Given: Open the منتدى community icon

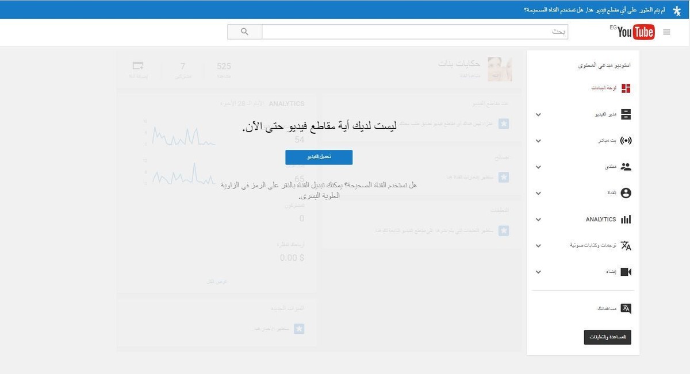Looking at the screenshot, I should click(x=626, y=167).
